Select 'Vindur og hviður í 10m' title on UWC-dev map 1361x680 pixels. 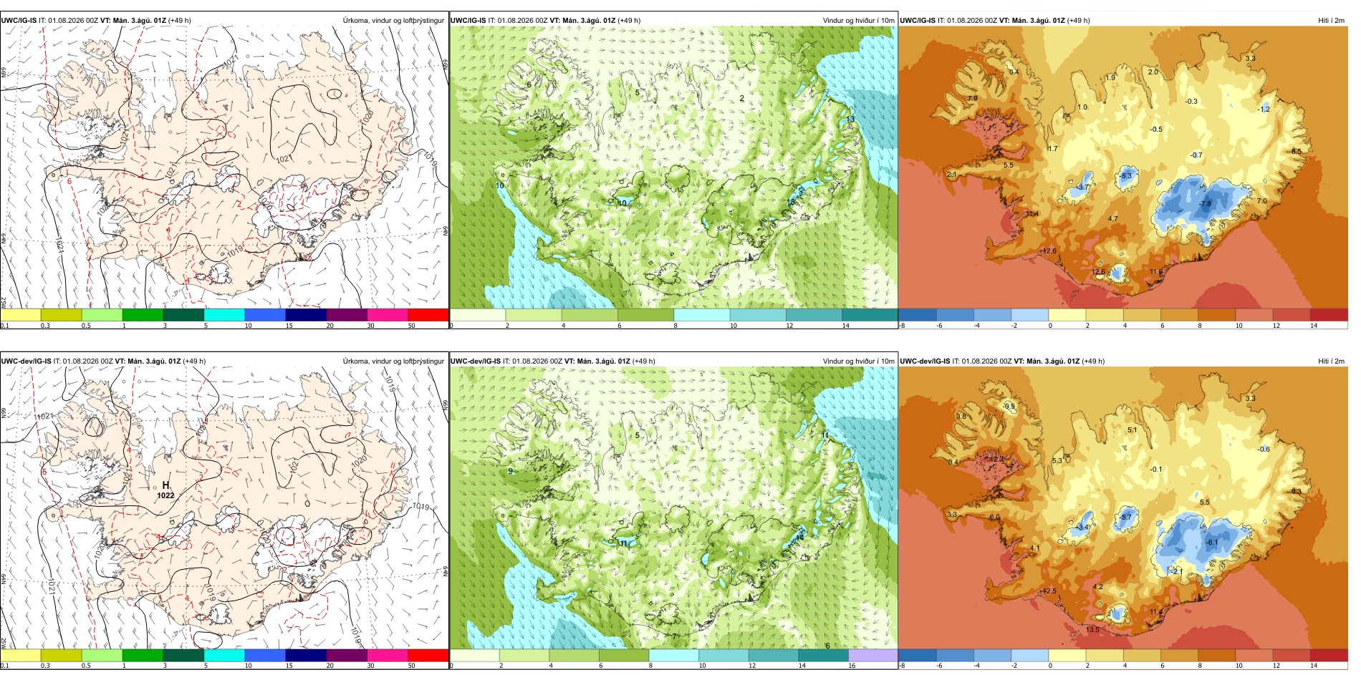coord(858,361)
